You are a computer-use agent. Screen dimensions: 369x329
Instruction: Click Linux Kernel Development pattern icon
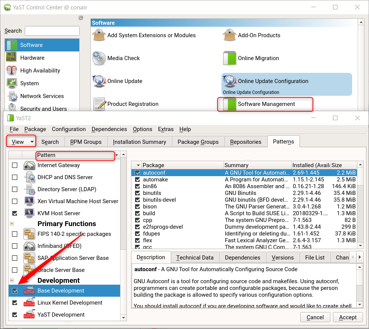29,303
